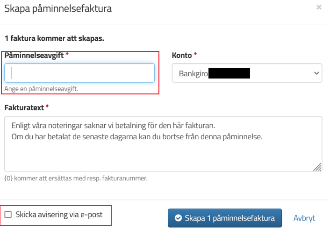
Task: Select the Bankgiro text in Konto selector
Action: click(194, 73)
